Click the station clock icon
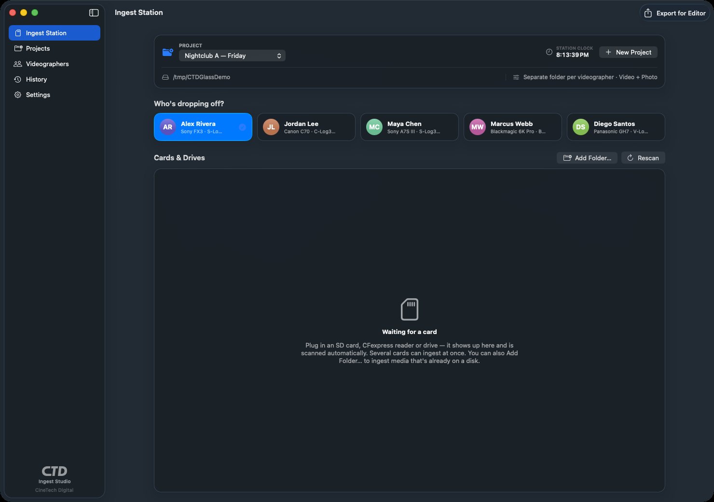Image resolution: width=714 pixels, height=502 pixels. click(x=549, y=52)
